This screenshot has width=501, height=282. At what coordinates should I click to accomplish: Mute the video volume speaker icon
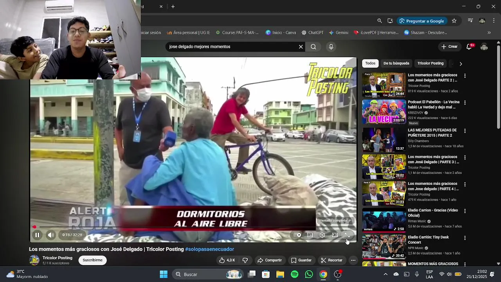51,235
